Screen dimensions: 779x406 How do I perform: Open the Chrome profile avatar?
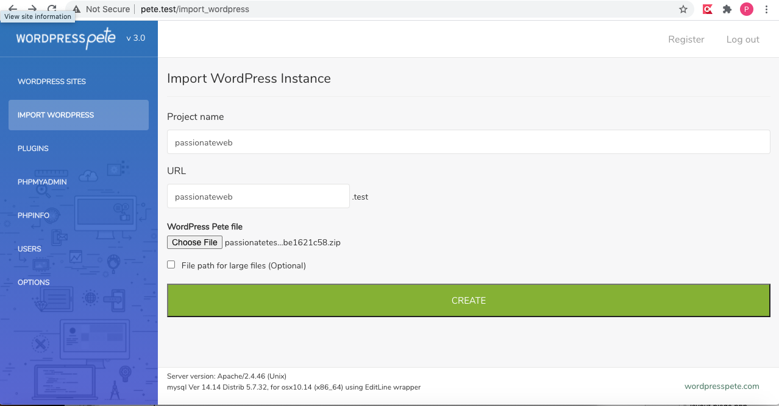(747, 9)
